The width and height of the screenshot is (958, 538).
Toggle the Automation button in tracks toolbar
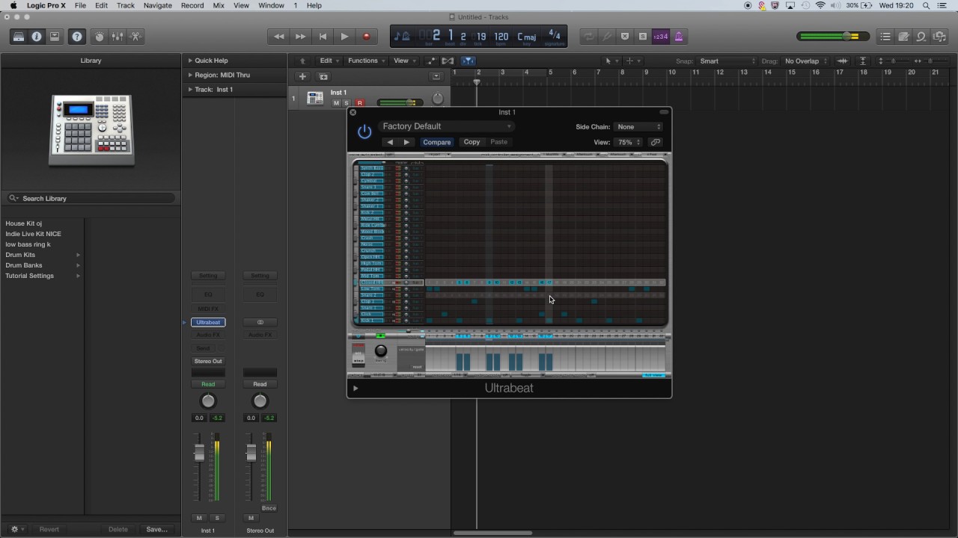(x=432, y=61)
